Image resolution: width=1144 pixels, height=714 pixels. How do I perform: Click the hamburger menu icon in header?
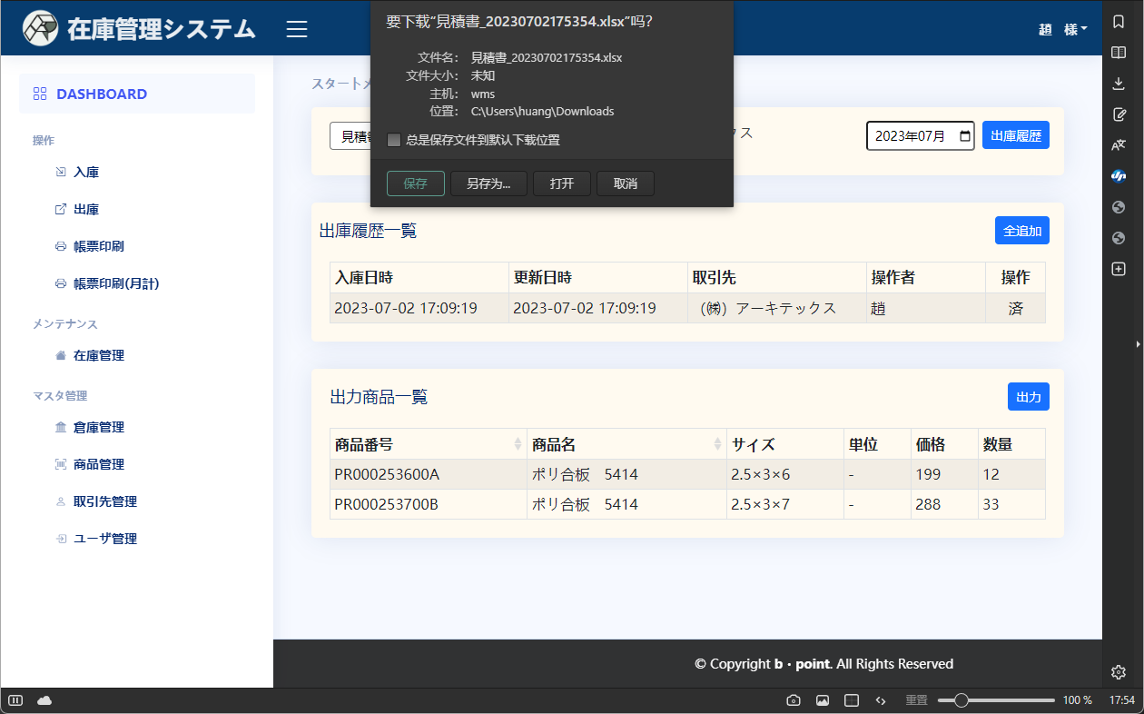297,29
